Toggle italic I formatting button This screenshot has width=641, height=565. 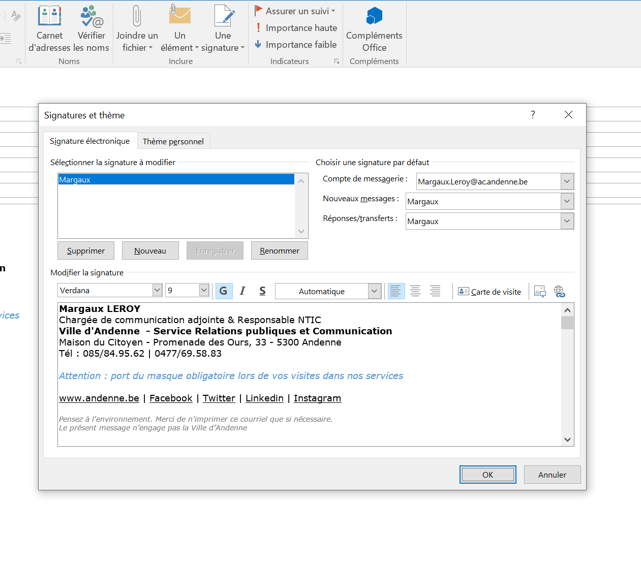click(242, 291)
